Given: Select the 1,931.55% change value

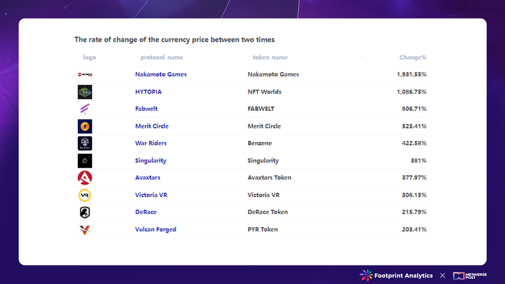Looking at the screenshot, I should tap(412, 74).
